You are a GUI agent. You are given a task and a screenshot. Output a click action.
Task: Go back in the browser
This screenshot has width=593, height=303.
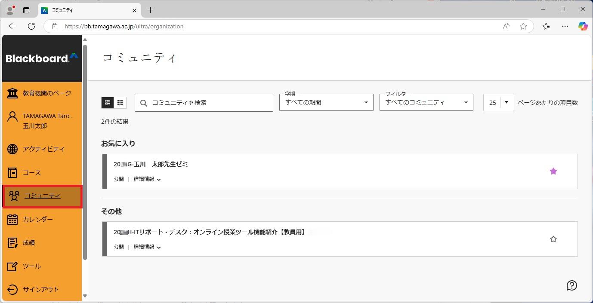pyautogui.click(x=12, y=26)
